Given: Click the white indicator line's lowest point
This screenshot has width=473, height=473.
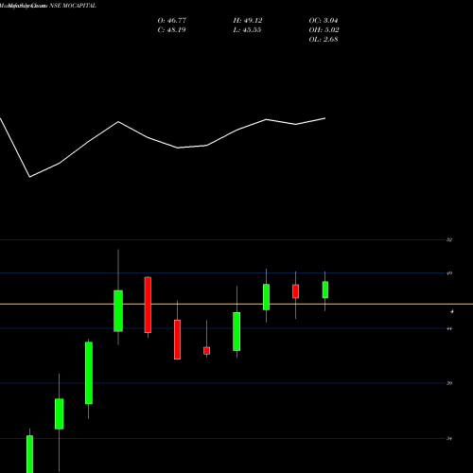Looking at the screenshot, I should click(x=30, y=177).
